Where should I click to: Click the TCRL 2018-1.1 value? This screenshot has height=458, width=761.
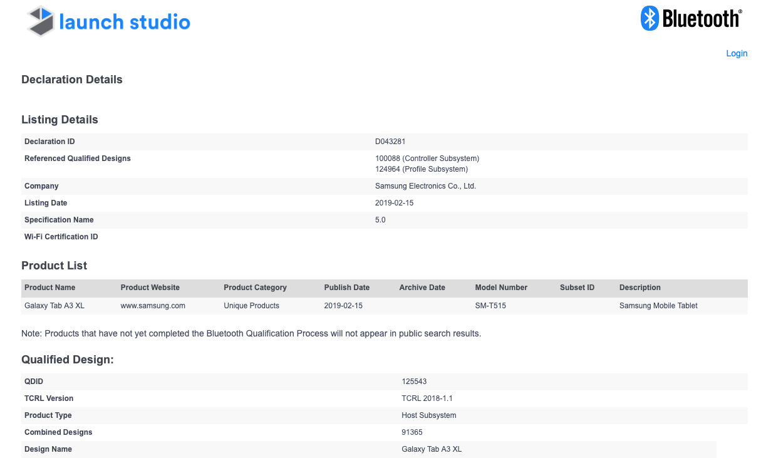(x=427, y=398)
